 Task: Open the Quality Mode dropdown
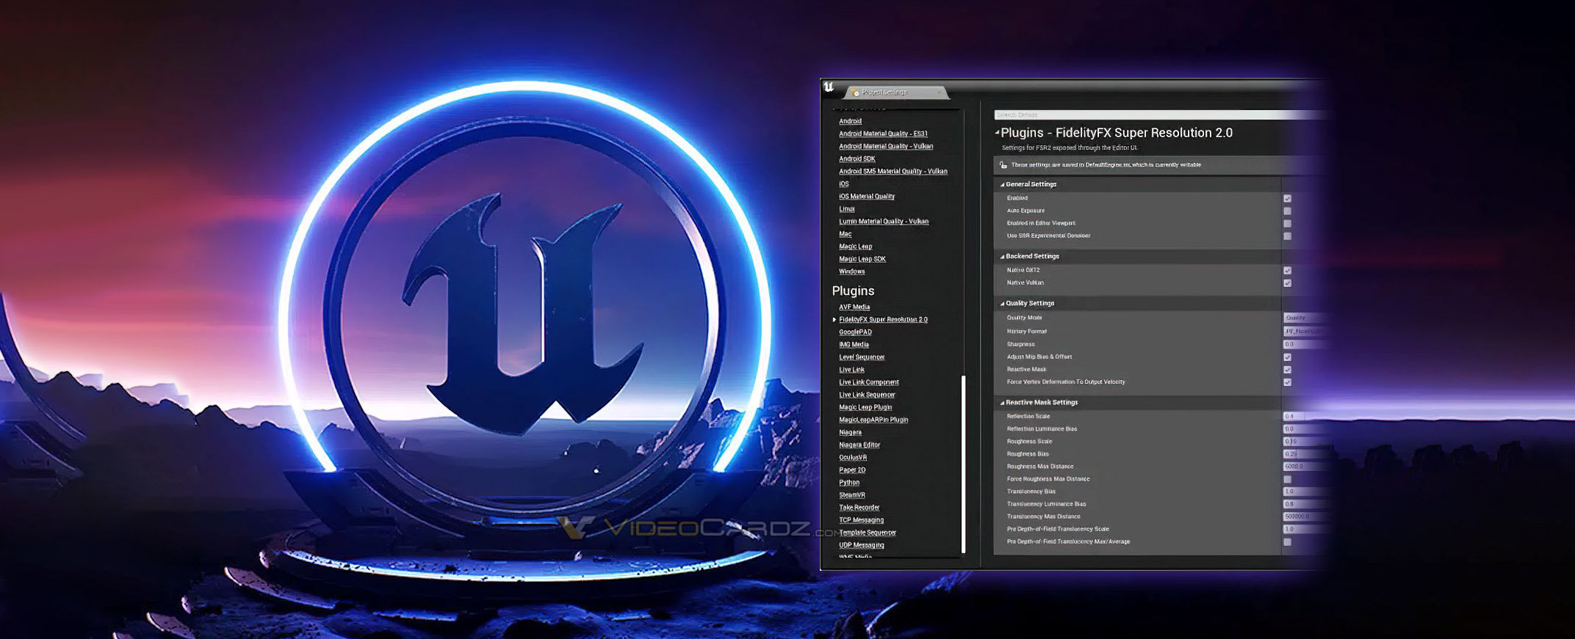1305,318
